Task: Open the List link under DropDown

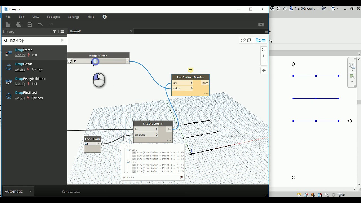Action: tap(20, 69)
